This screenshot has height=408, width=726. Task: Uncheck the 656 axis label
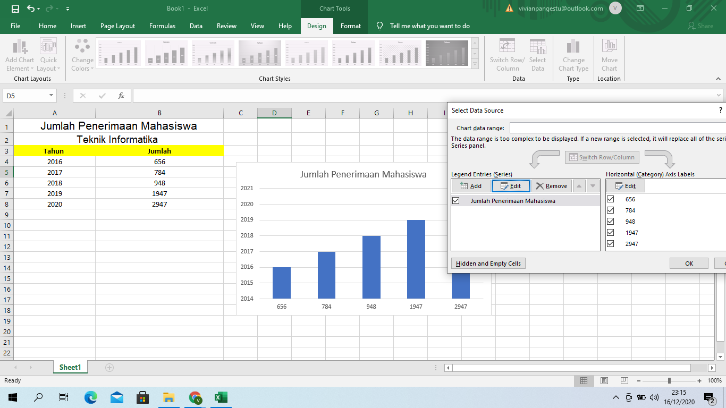click(x=610, y=199)
